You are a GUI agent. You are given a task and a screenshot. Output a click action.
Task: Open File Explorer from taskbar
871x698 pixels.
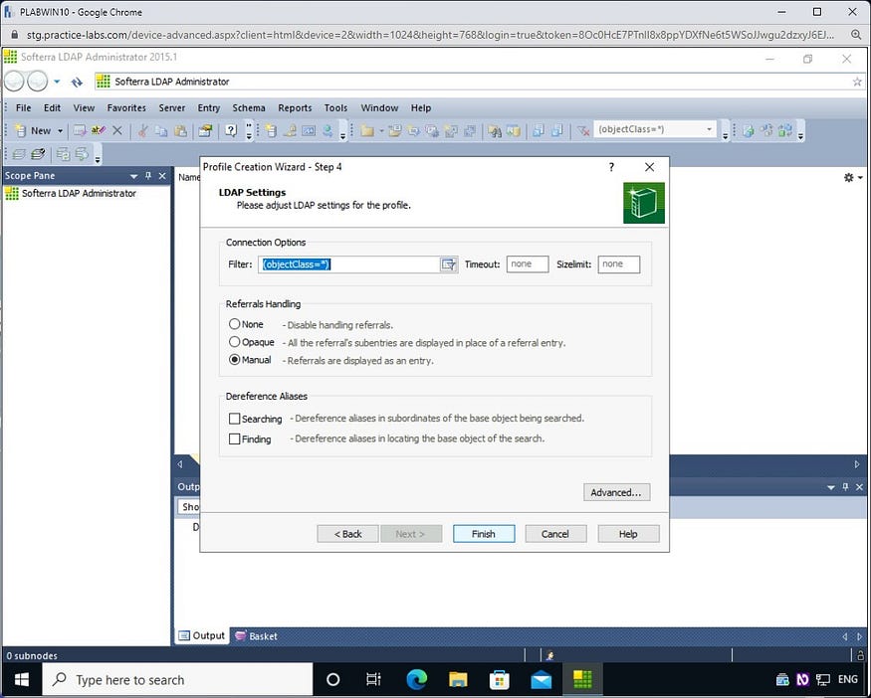pos(458,680)
